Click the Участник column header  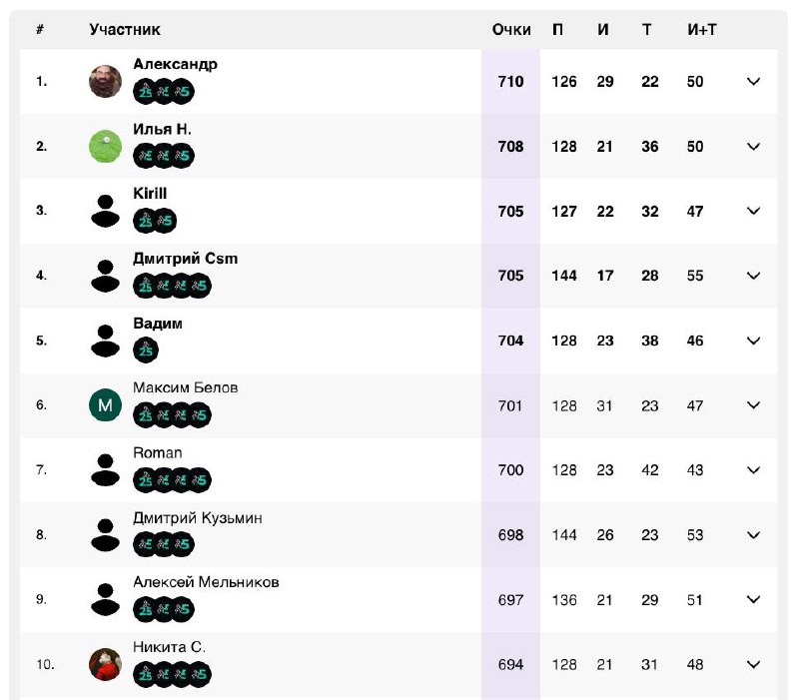click(x=125, y=30)
